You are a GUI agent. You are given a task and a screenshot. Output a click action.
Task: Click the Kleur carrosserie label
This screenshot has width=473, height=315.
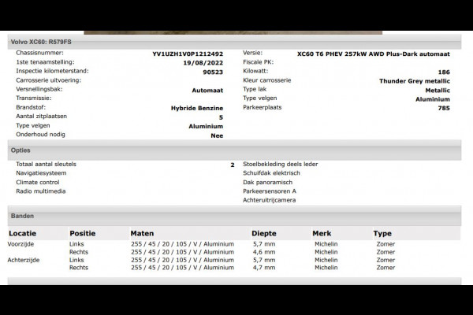coord(267,80)
